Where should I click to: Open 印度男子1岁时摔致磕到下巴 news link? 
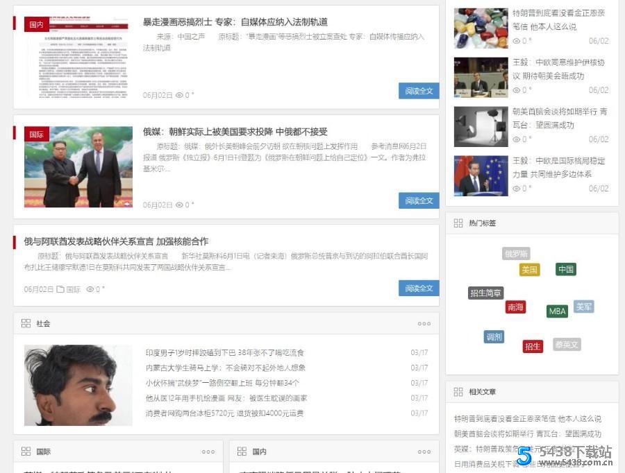click(x=224, y=353)
